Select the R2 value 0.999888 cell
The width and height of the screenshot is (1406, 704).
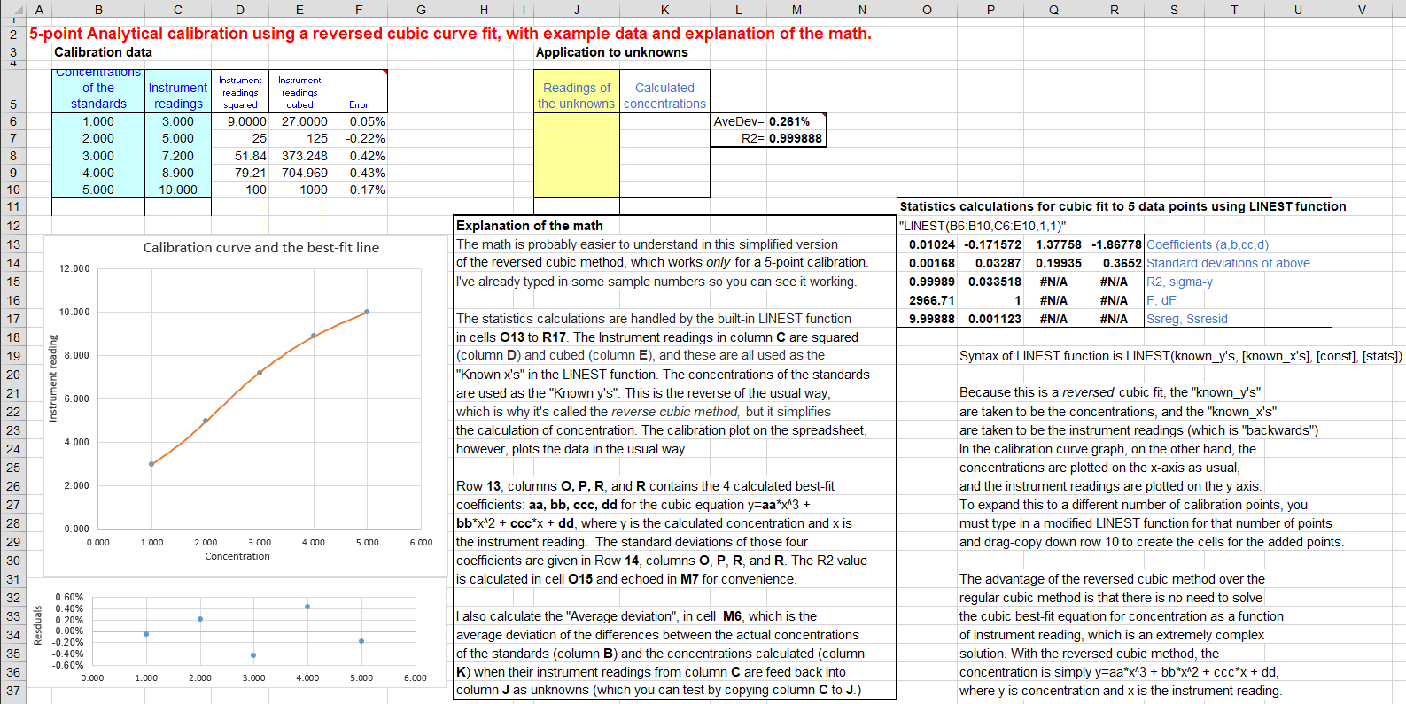(x=795, y=138)
